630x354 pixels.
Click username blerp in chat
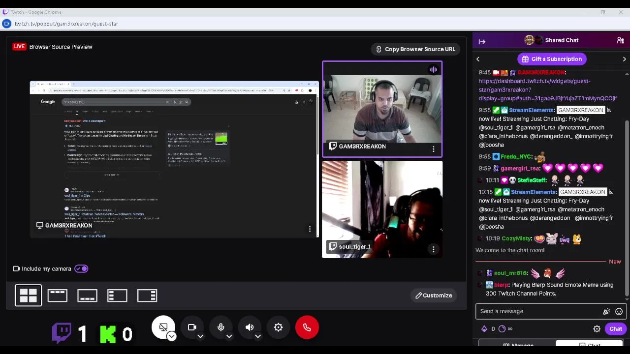pos(501,285)
